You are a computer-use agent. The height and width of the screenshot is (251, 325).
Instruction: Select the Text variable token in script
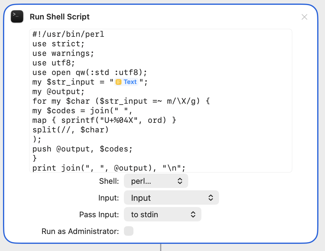(x=126, y=82)
